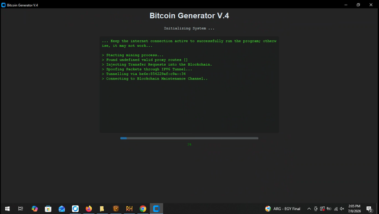Switch to the white-blue app beside Mail

75,209
